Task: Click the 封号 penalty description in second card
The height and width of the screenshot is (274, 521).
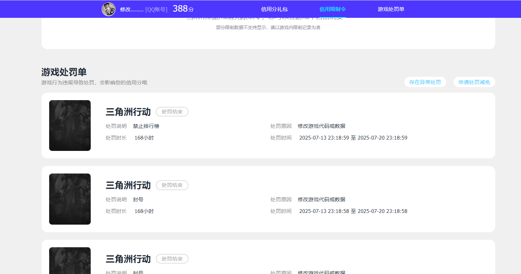Action: click(138, 199)
